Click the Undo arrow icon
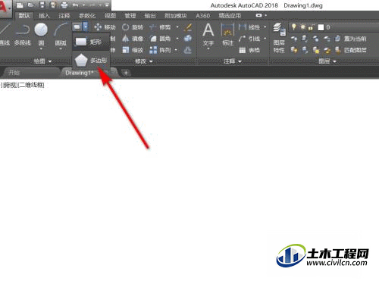Screen dimensions: 379x284 click(75, 5)
